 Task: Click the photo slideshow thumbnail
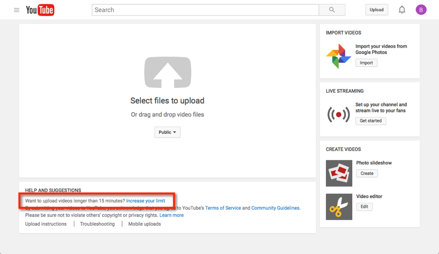pos(339,173)
